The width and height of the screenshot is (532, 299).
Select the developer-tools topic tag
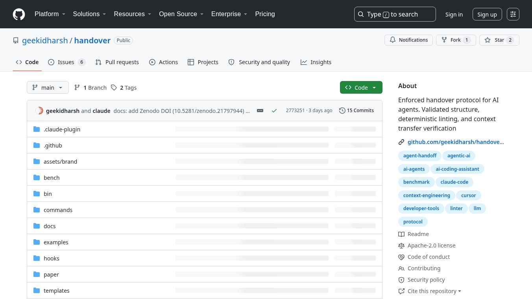tap(421, 209)
